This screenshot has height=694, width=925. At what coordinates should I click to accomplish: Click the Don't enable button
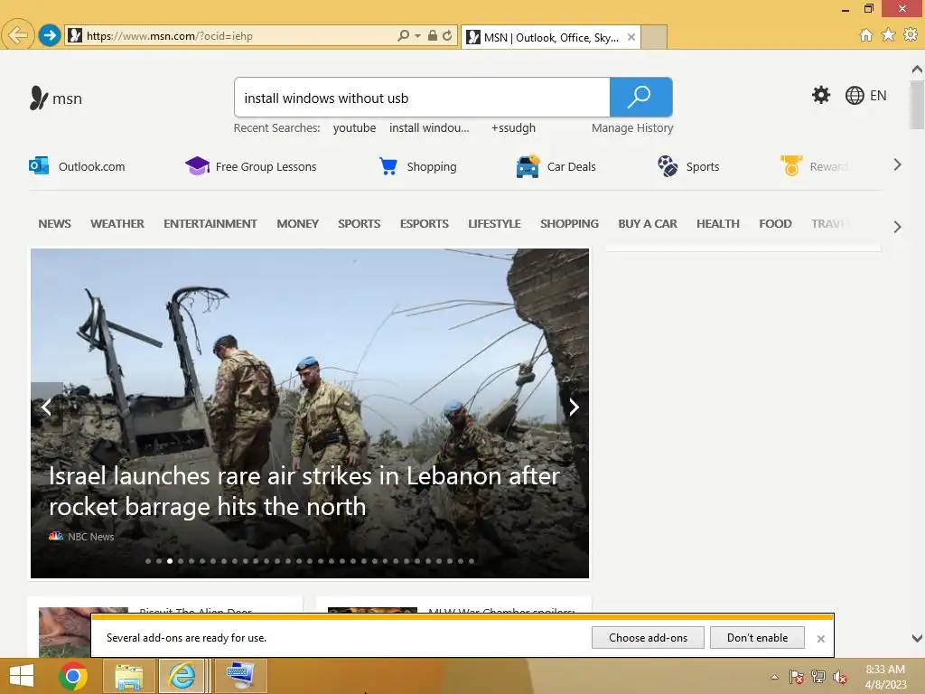click(757, 638)
